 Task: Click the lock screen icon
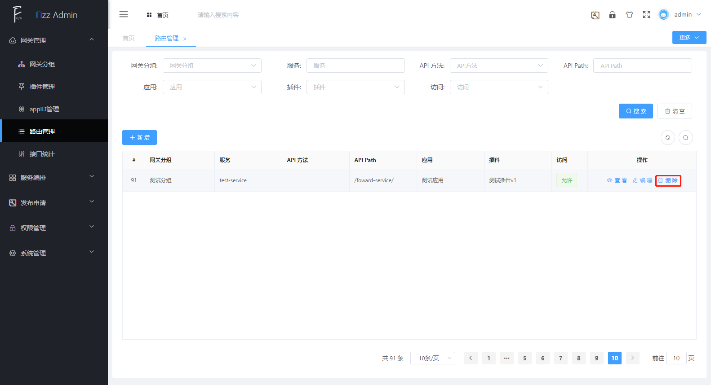click(x=612, y=15)
